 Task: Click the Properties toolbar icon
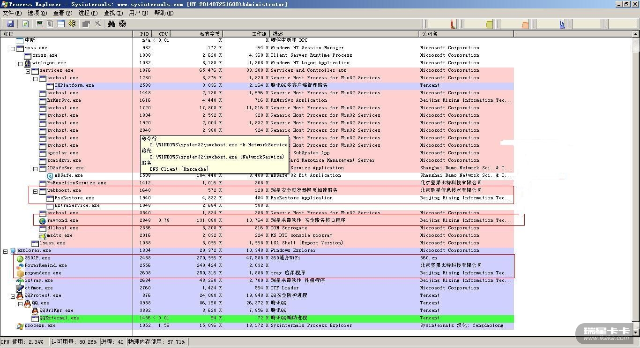click(86, 24)
